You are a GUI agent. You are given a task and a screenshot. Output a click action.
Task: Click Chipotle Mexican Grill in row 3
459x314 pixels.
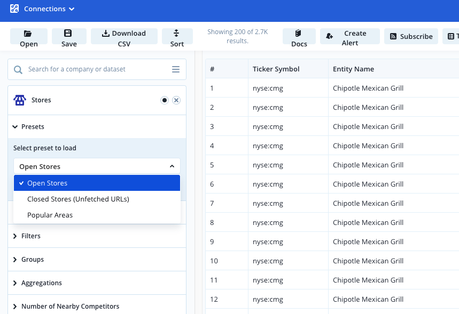point(368,127)
